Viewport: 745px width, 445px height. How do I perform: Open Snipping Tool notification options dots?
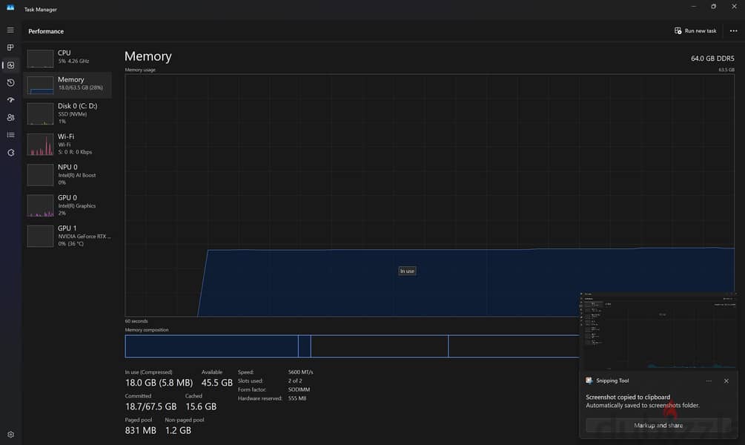point(709,380)
